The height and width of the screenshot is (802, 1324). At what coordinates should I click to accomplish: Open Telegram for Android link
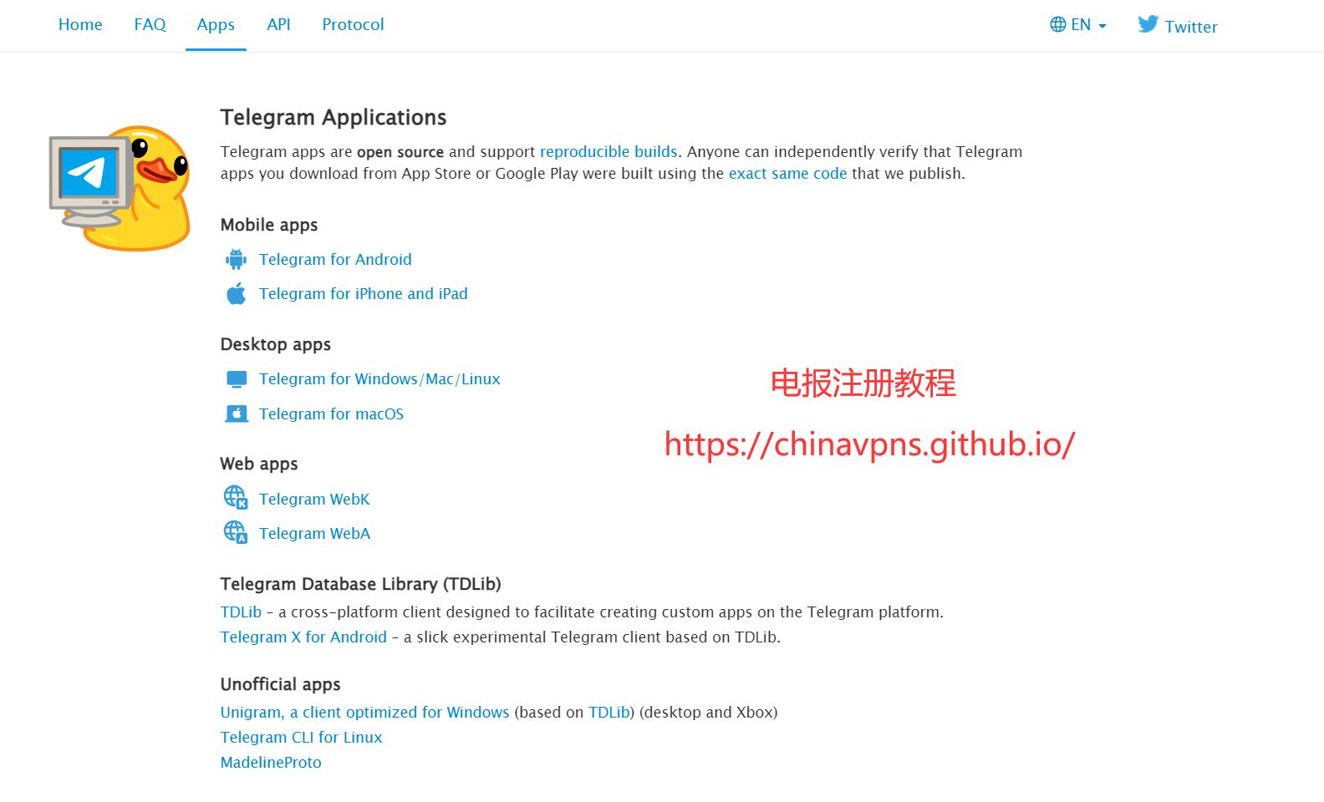click(335, 259)
